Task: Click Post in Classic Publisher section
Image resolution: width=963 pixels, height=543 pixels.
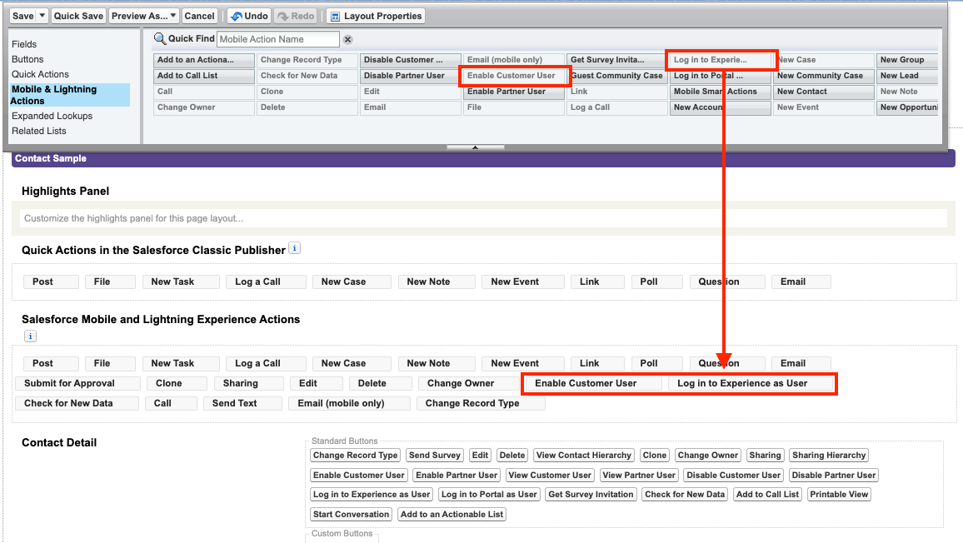Action: 51,281
